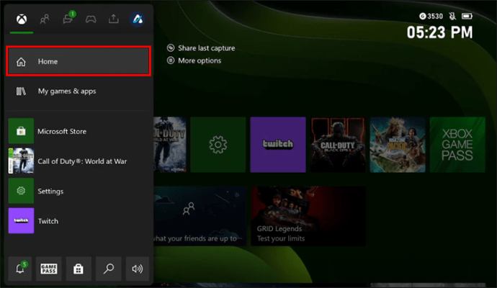Open the Capture and share tab
This screenshot has height=288, width=497.
click(114, 19)
